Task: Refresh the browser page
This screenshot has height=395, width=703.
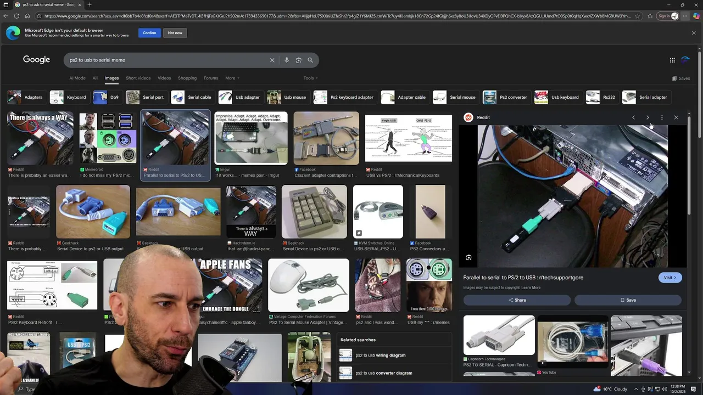Action: pyautogui.click(x=16, y=16)
